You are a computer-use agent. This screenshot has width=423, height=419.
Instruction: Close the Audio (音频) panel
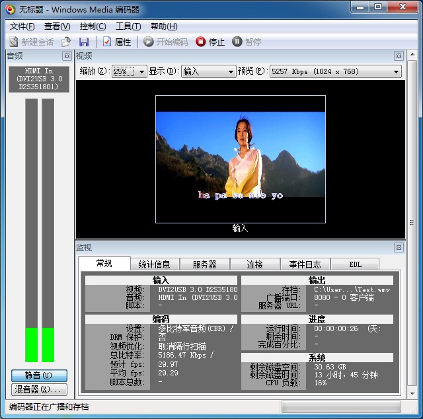tap(67, 56)
